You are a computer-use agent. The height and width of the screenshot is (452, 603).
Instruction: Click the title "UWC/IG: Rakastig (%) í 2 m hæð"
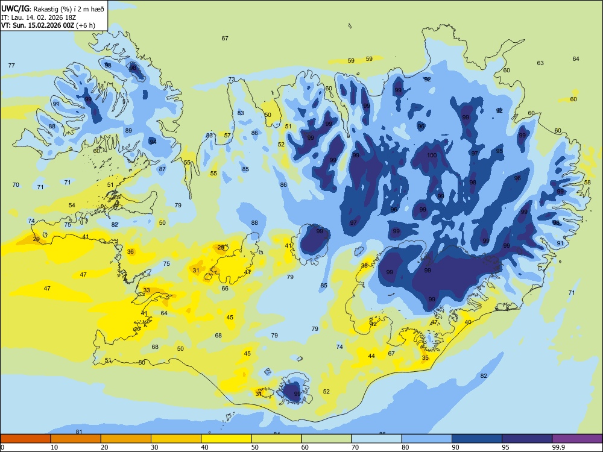coord(52,8)
